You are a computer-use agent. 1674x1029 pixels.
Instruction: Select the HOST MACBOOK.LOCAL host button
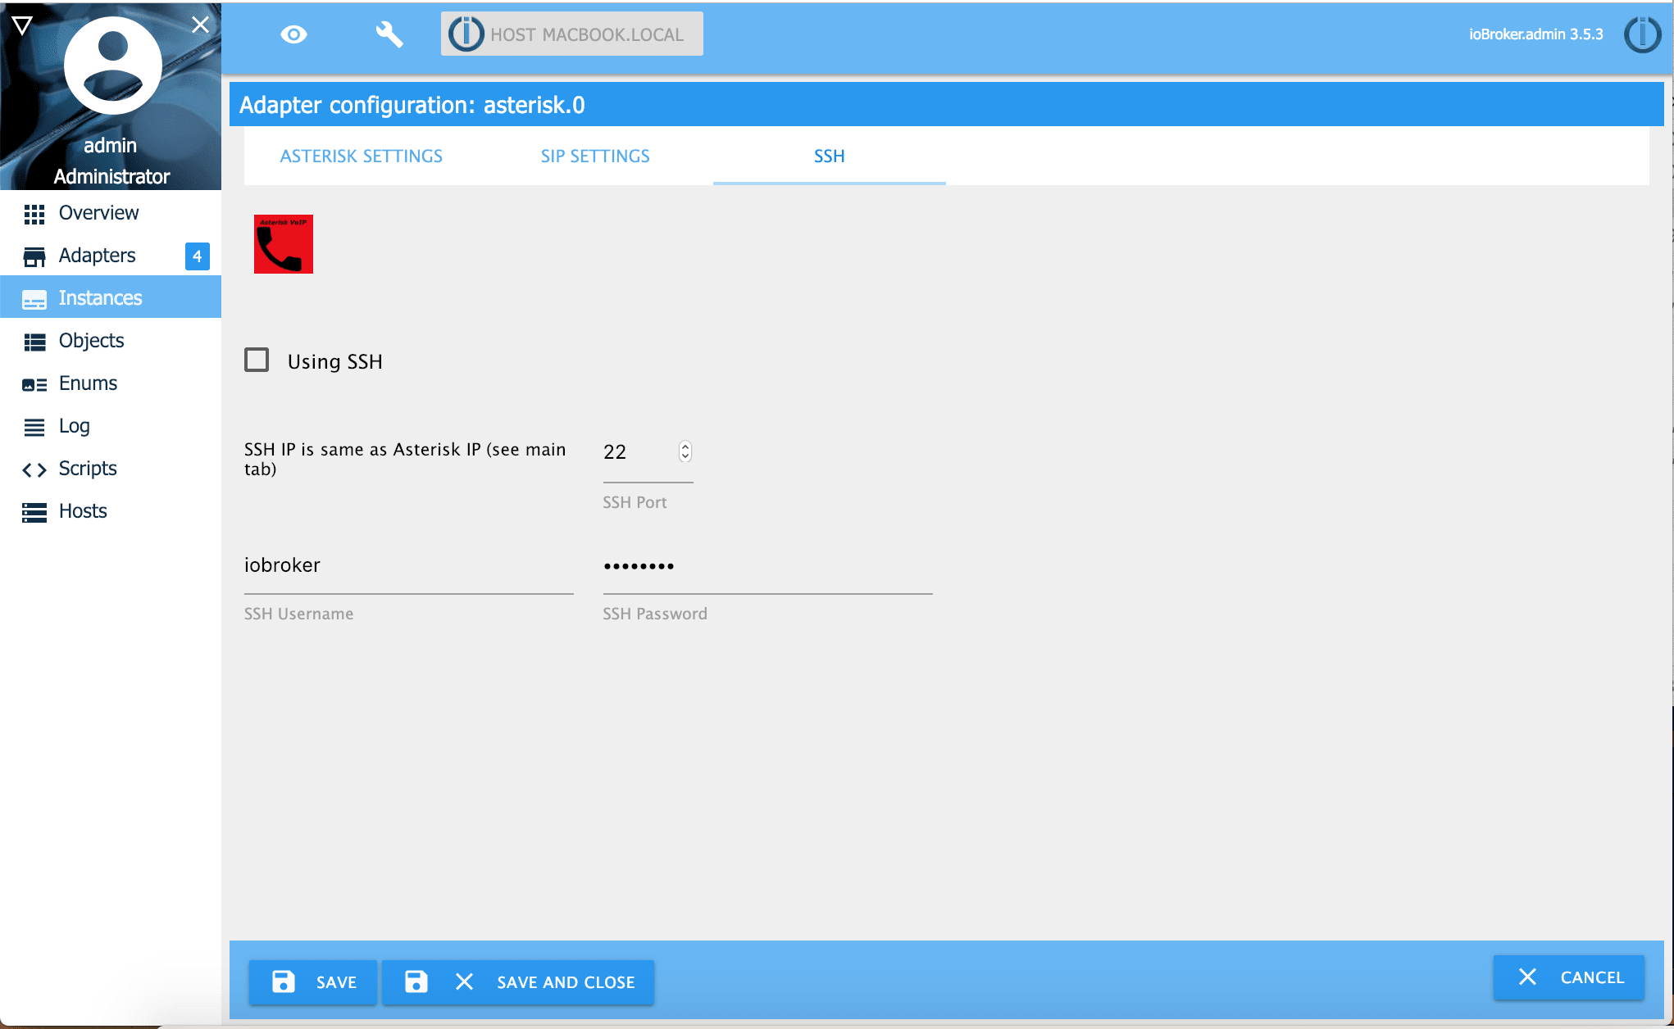(x=571, y=34)
